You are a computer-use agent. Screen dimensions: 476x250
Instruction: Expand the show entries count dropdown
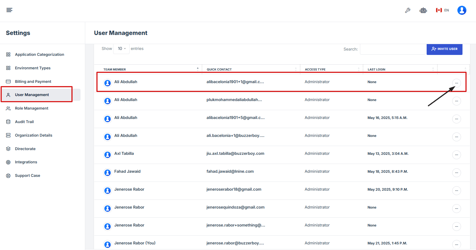click(x=121, y=49)
